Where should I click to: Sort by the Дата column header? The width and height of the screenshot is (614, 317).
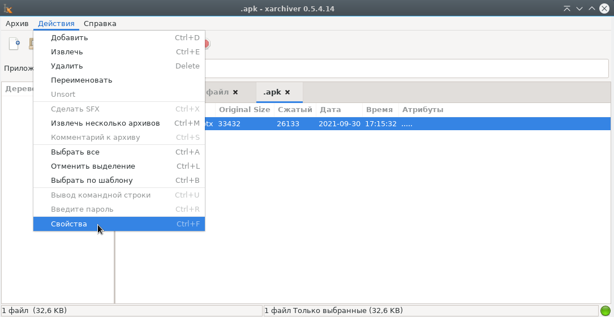click(330, 110)
